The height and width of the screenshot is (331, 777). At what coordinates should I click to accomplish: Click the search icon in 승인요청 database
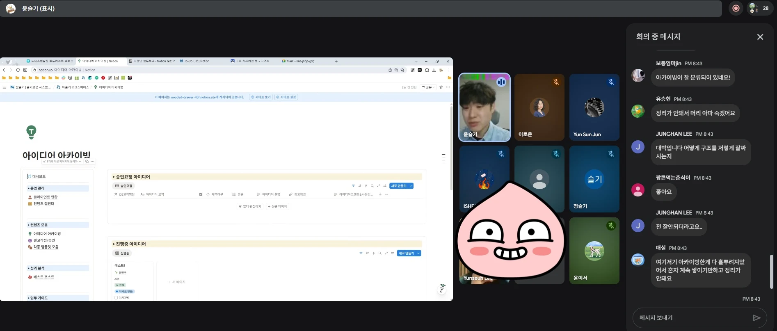click(372, 186)
